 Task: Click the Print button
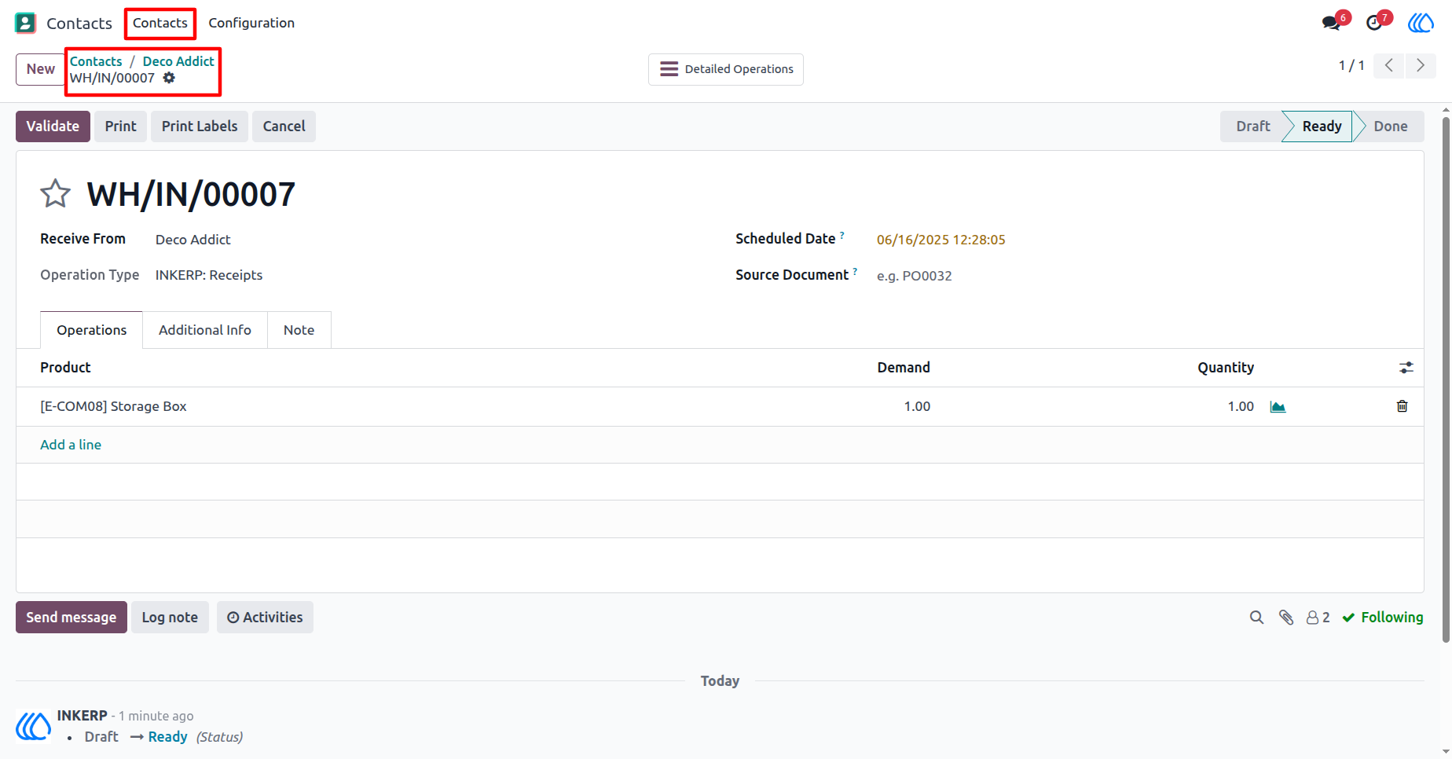[x=120, y=126]
